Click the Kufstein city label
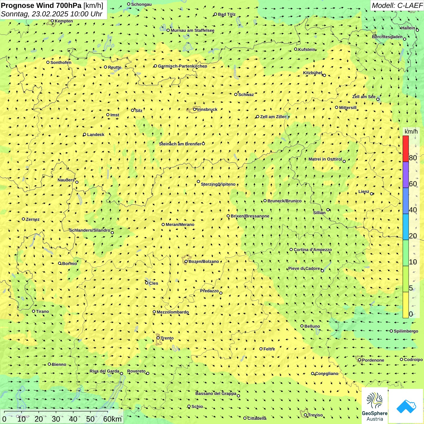Image resolution: width=424 pixels, height=424 pixels. point(306,49)
